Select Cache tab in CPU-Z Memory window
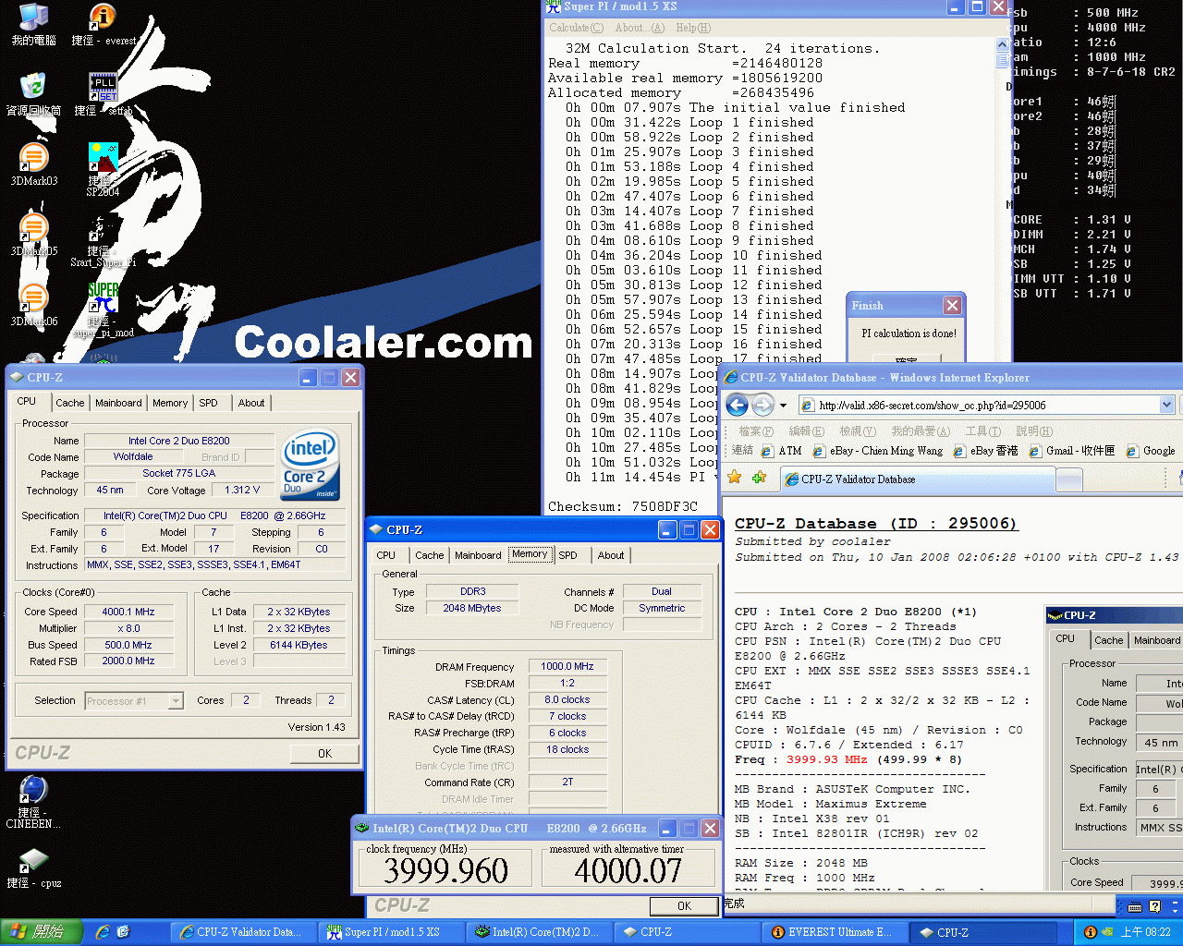Image resolution: width=1183 pixels, height=946 pixels. (429, 555)
